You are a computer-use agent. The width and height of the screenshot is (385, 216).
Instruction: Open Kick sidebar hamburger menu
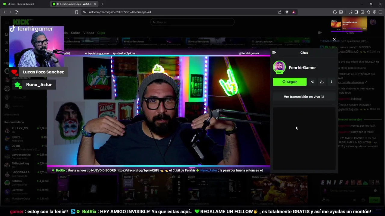7,22
